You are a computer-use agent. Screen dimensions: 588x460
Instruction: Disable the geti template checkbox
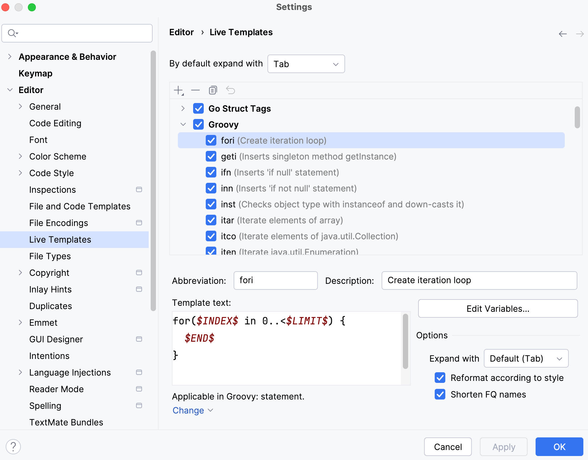point(211,156)
